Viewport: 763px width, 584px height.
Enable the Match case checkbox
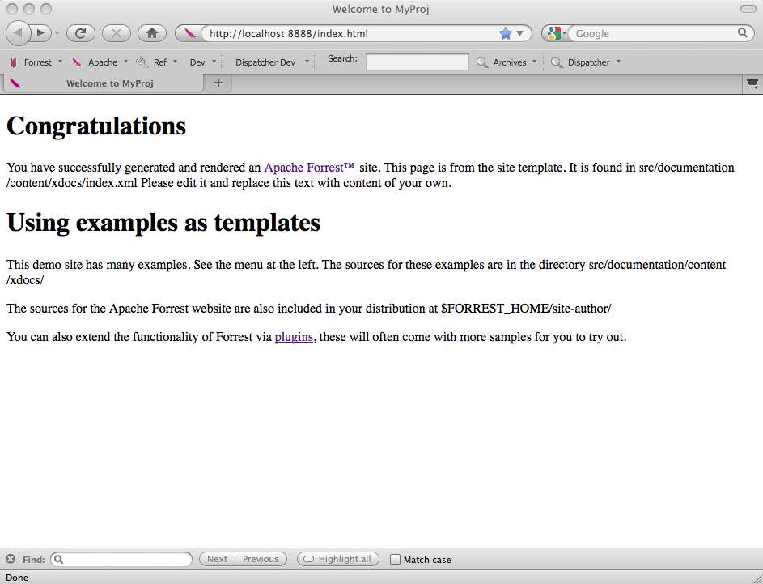click(395, 559)
